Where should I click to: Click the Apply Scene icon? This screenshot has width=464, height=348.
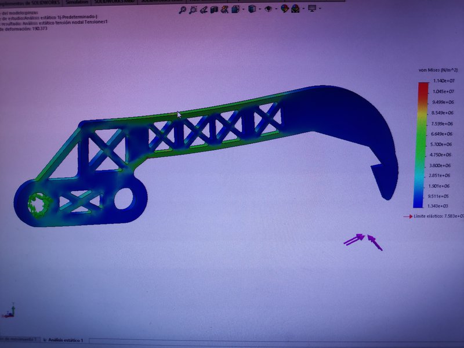pos(293,9)
